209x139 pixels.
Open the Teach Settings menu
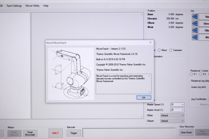coord(14,6)
